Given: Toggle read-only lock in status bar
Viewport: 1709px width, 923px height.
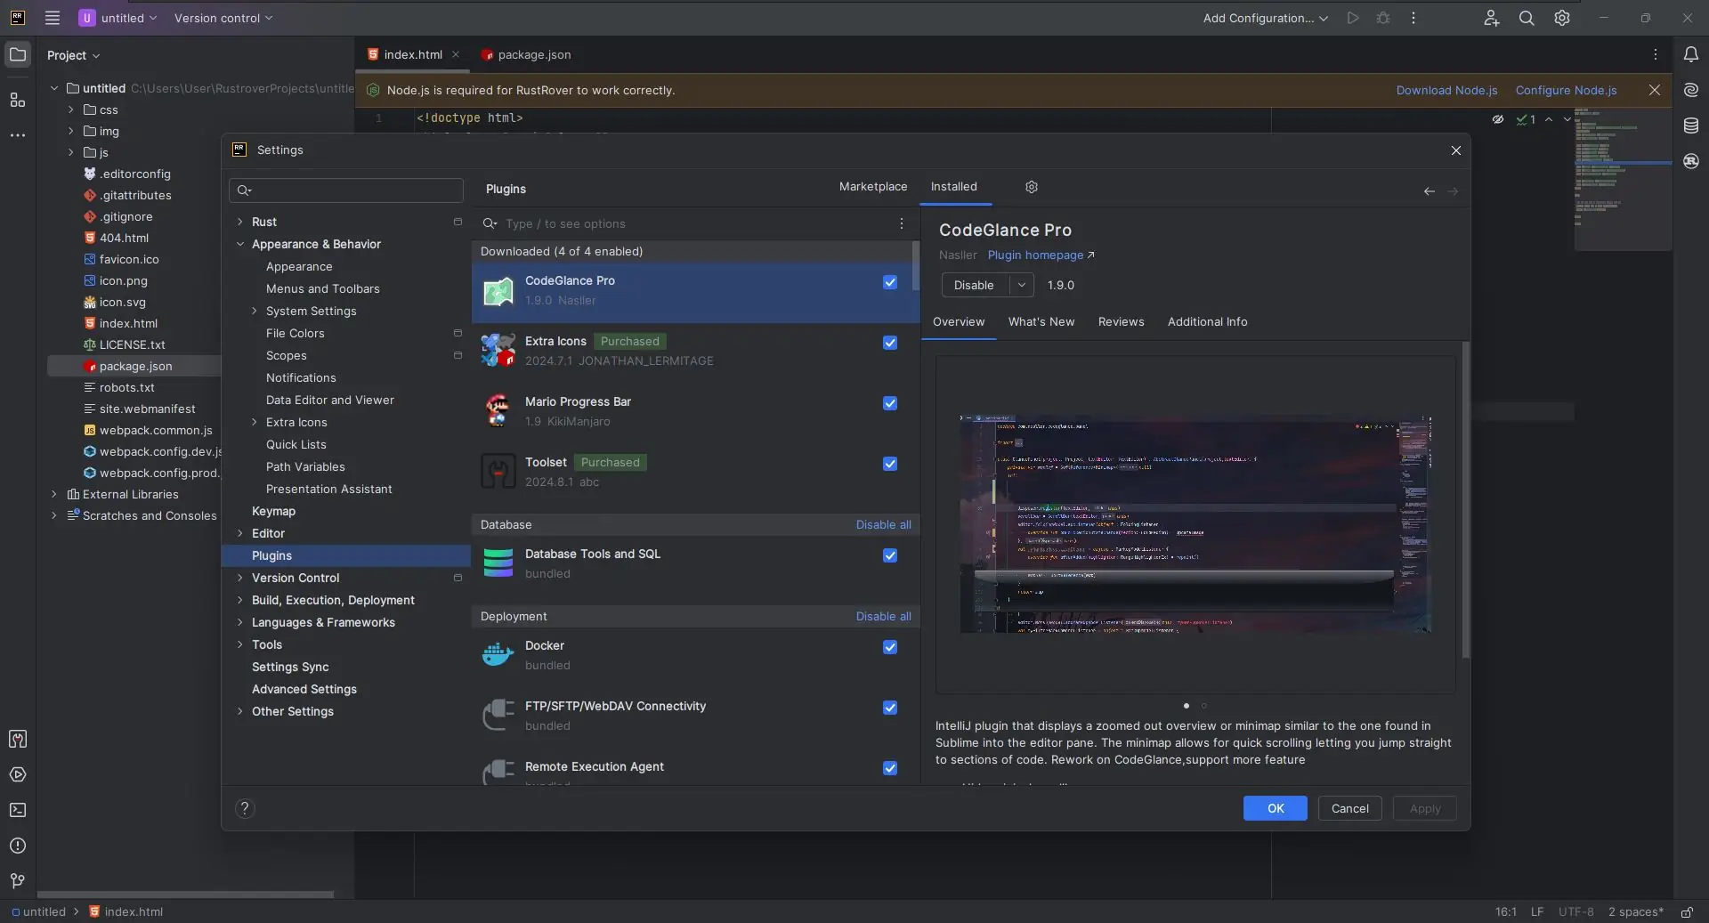Looking at the screenshot, I should (x=1687, y=912).
